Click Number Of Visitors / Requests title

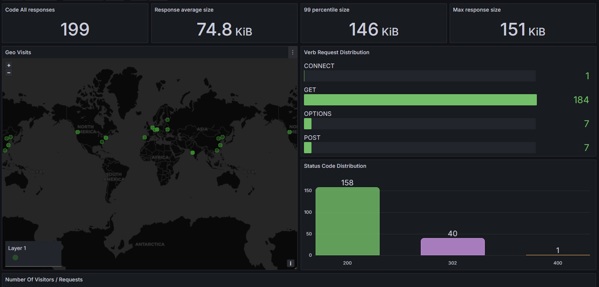(x=44, y=280)
